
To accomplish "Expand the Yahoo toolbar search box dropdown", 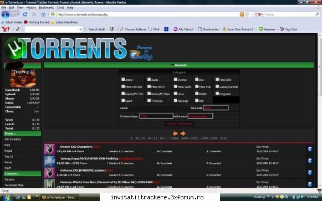I will pos(80,29).
